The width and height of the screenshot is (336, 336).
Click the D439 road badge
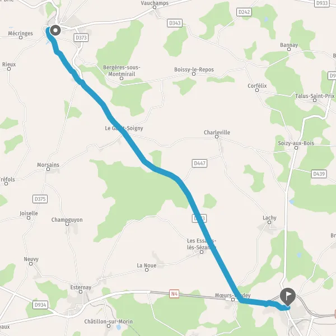[x=319, y=174]
